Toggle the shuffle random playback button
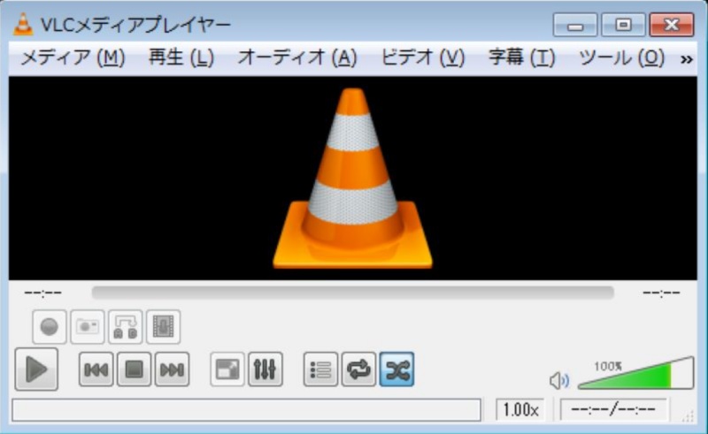 click(x=396, y=369)
